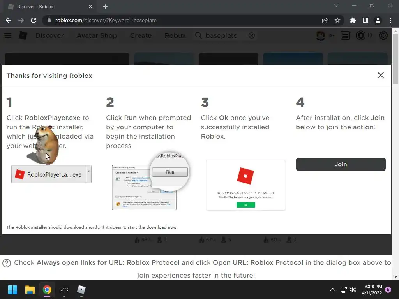Image resolution: width=399 pixels, height=299 pixels.
Task: Open Avatar Shop in navigation
Action: coord(97,35)
